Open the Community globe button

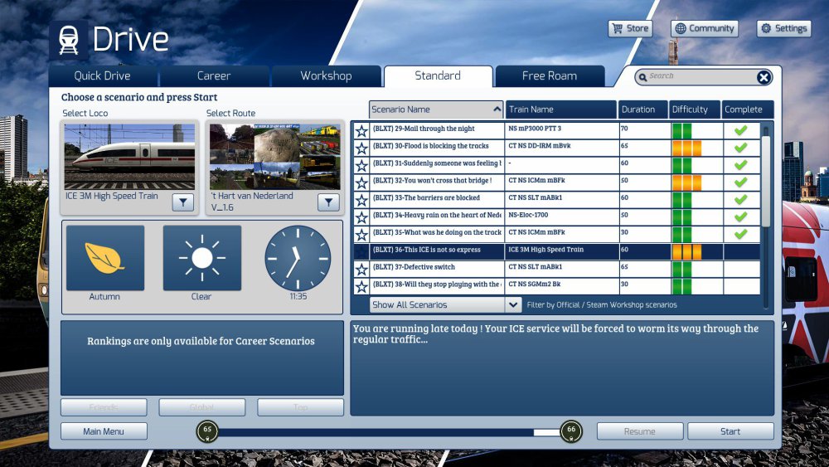tap(704, 28)
